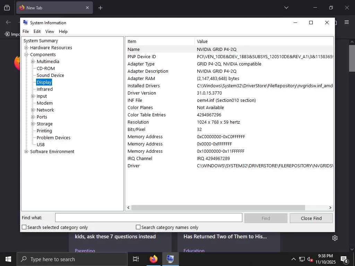Open the notification center icon
The image size is (355, 266).
tap(344, 259)
